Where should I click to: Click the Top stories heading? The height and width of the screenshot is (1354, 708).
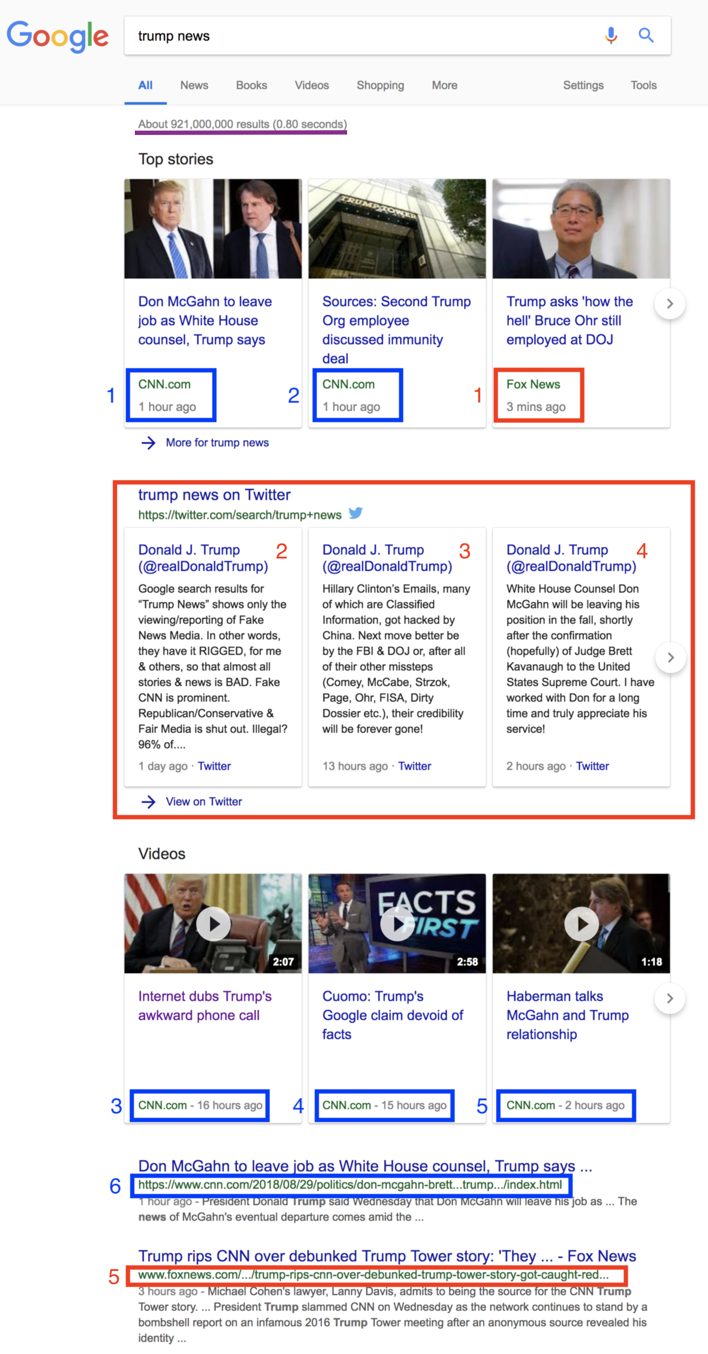click(x=175, y=159)
